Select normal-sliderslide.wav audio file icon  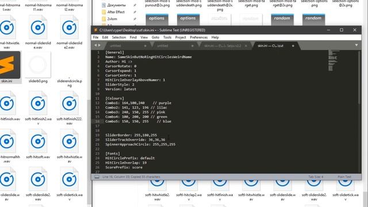click(38, 28)
